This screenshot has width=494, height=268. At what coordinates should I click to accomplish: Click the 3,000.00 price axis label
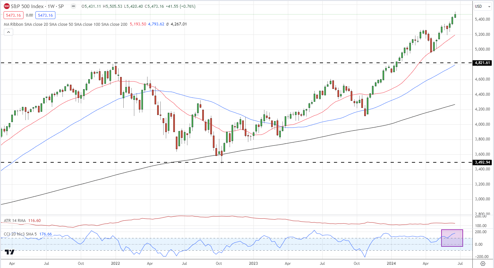click(482, 199)
